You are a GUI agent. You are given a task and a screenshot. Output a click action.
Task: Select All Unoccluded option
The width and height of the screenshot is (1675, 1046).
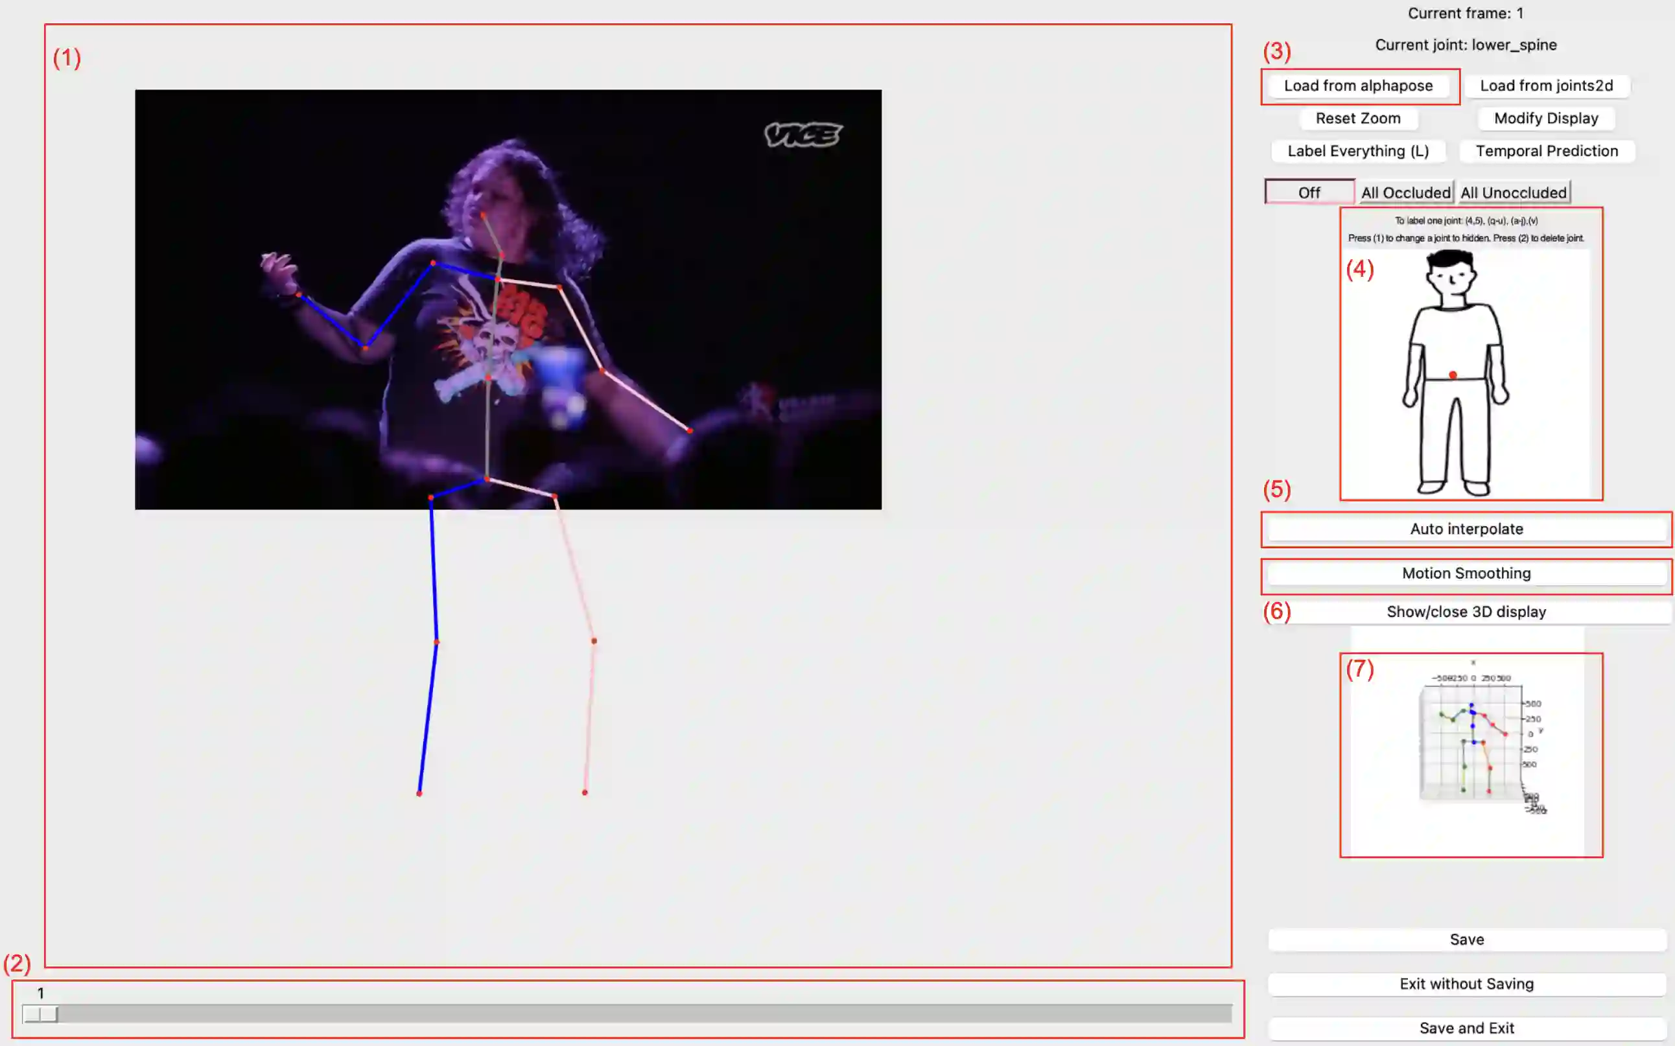point(1513,192)
